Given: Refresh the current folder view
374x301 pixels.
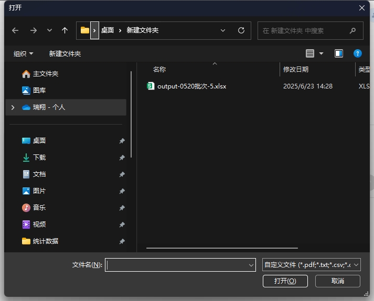Looking at the screenshot, I should 241,30.
